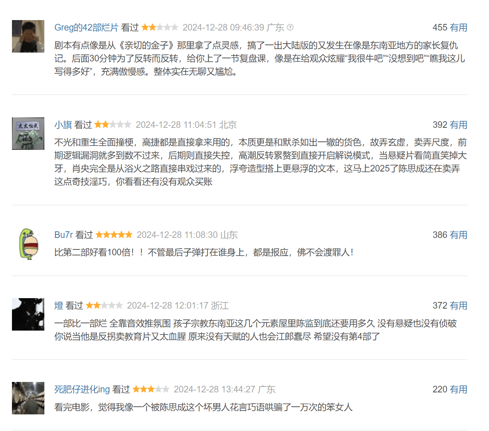Mark 死肥仔进化ing's review as 有用

[459, 389]
